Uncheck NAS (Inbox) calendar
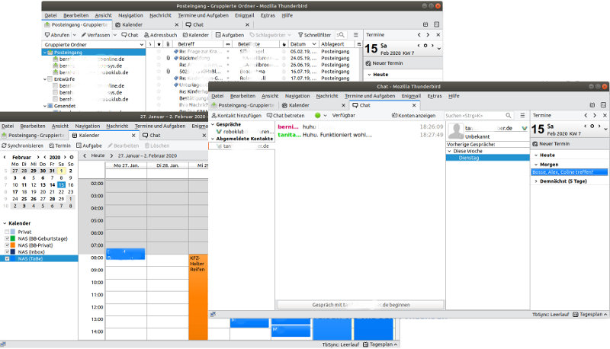 point(7,251)
